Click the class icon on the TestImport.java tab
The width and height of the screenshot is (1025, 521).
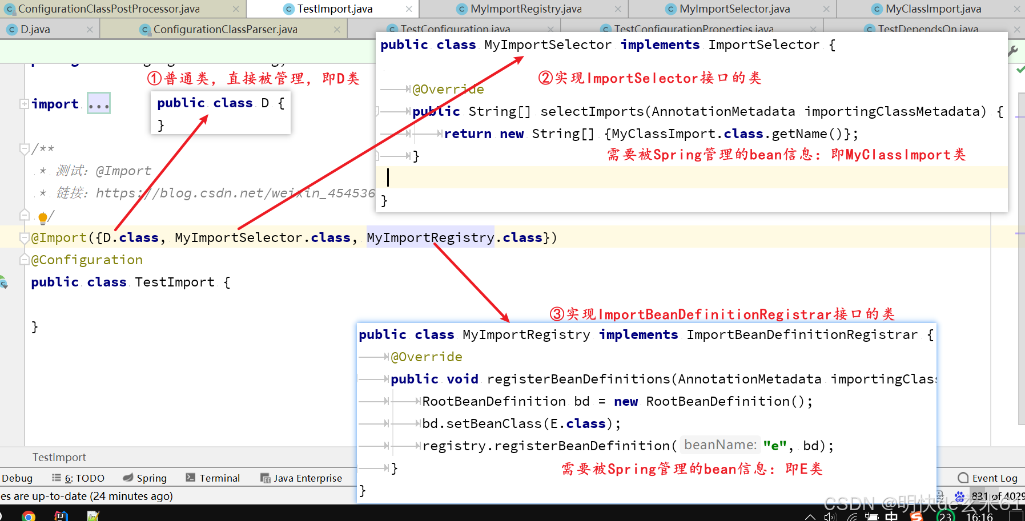click(289, 9)
